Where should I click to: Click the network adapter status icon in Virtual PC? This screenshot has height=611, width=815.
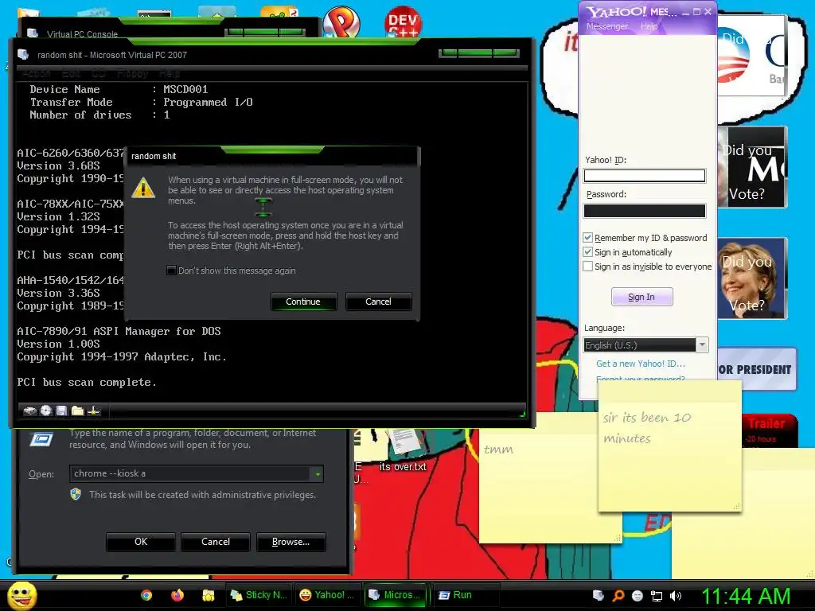tap(94, 411)
